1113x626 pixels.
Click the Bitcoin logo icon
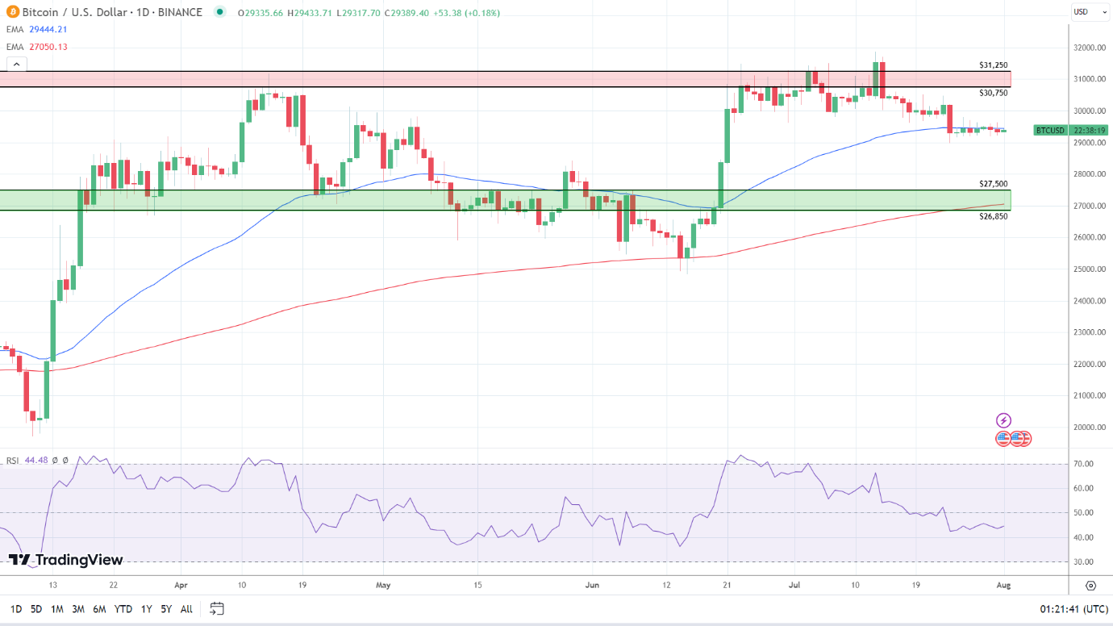pos(11,12)
